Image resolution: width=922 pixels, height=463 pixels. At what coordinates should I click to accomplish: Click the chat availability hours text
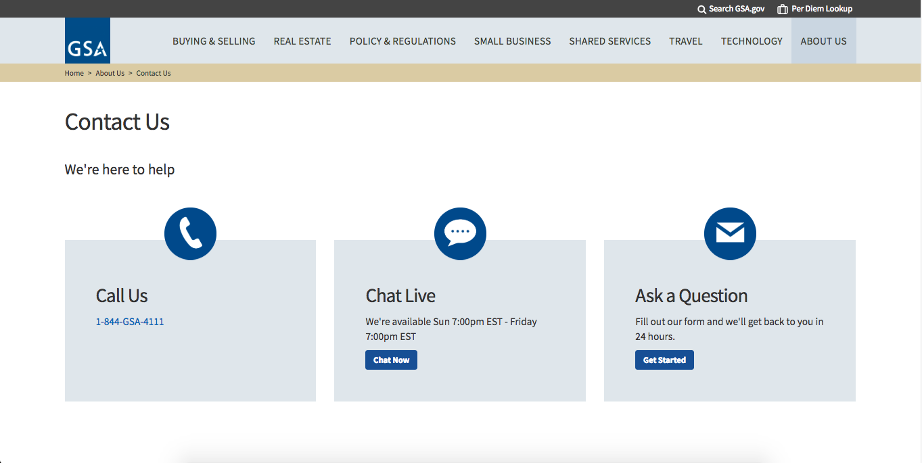[x=451, y=329]
